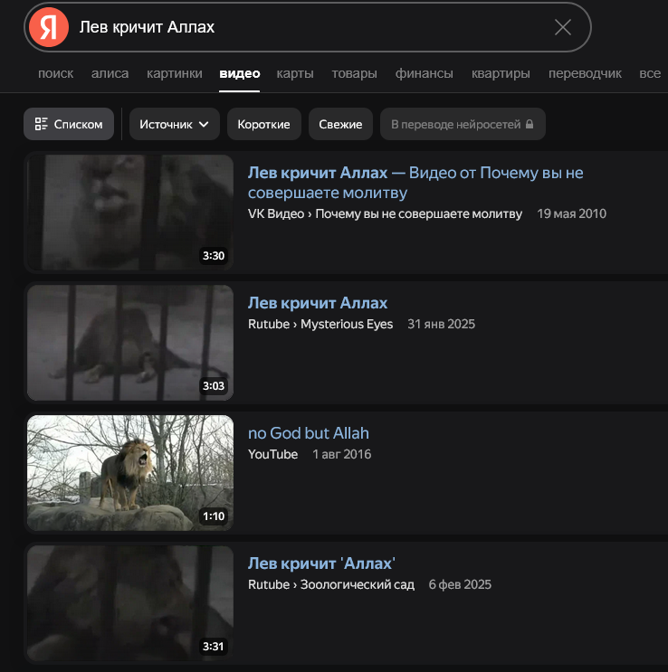Open the 'переводчик' tab
This screenshot has width=668, height=672.
[585, 73]
